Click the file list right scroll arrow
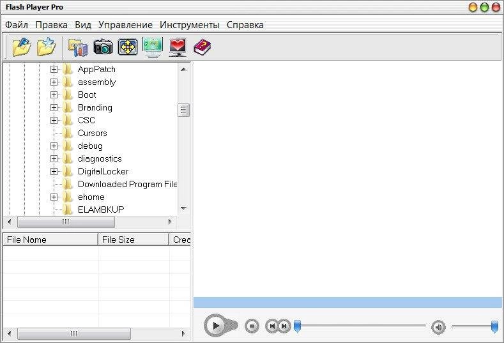This screenshot has width=504, height=343. tap(183, 333)
